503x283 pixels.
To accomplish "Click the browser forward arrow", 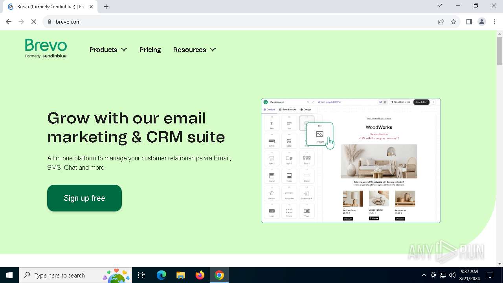I will (x=21, y=22).
